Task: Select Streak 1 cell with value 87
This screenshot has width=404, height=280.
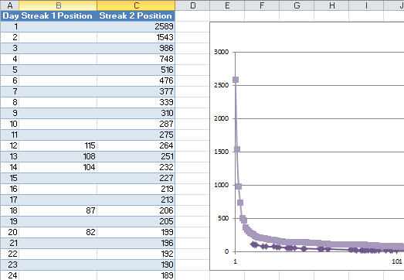Action: coord(58,211)
